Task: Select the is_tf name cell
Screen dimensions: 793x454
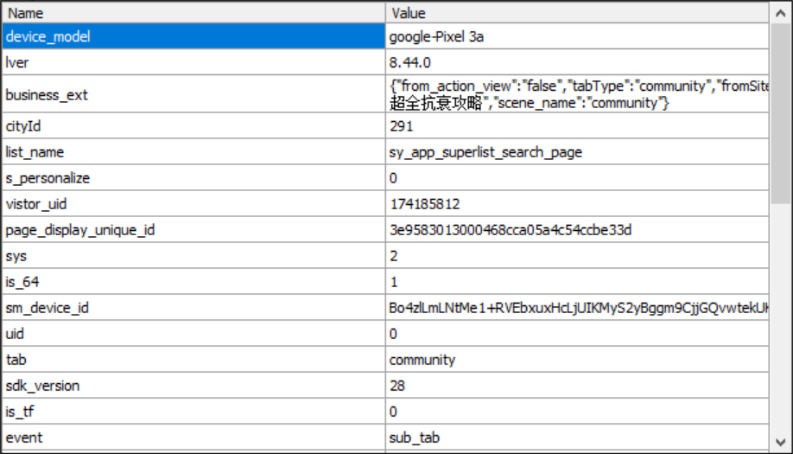Action: (x=193, y=412)
